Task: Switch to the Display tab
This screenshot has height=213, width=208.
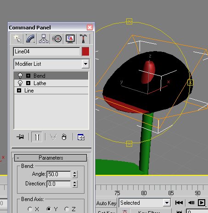Action: [70, 39]
